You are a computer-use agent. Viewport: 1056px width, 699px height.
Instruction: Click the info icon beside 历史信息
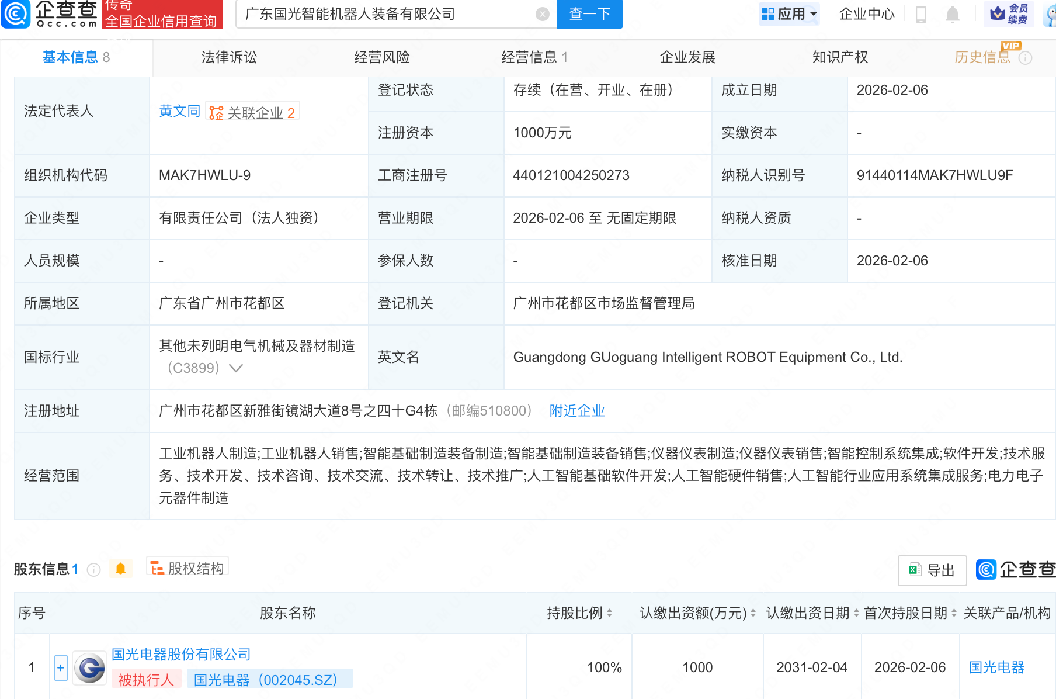tap(1026, 58)
